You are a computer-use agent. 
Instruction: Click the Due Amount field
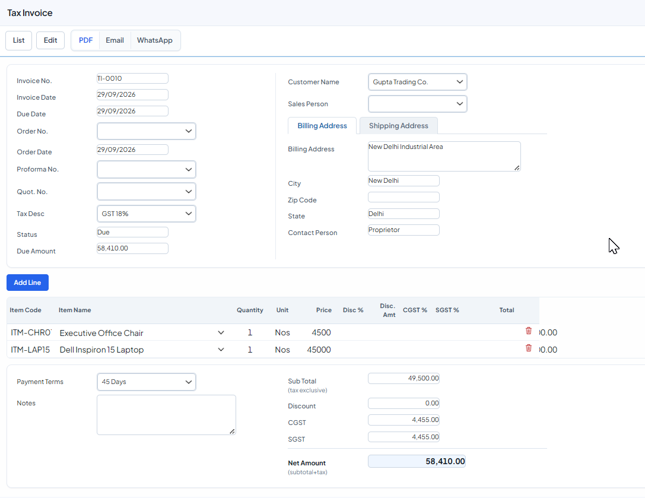point(132,248)
